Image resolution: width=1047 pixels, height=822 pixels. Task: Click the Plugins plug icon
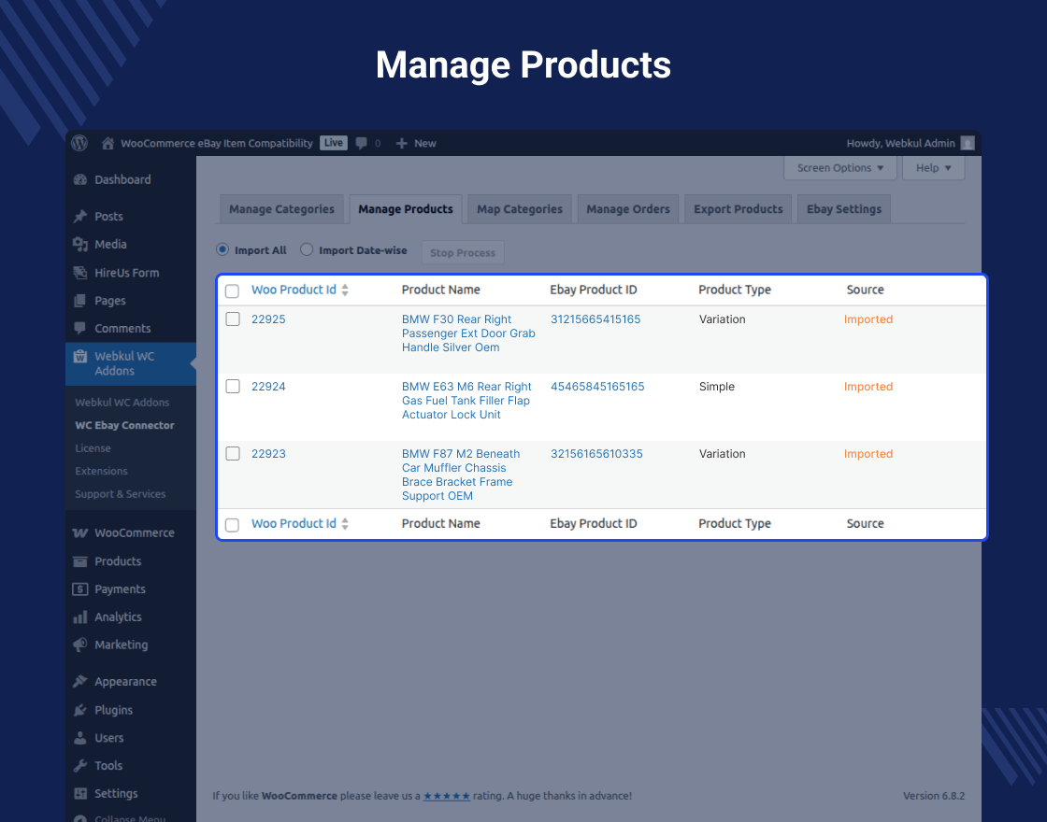(80, 710)
